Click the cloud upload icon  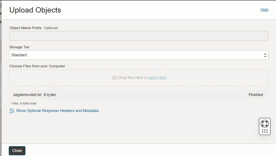[114, 78]
